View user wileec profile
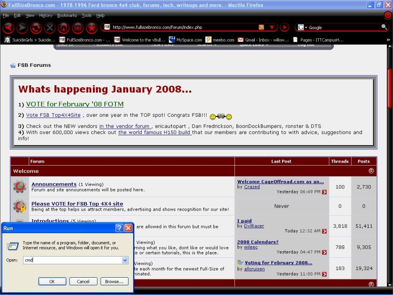The width and height of the screenshot is (393, 295). (x=251, y=247)
